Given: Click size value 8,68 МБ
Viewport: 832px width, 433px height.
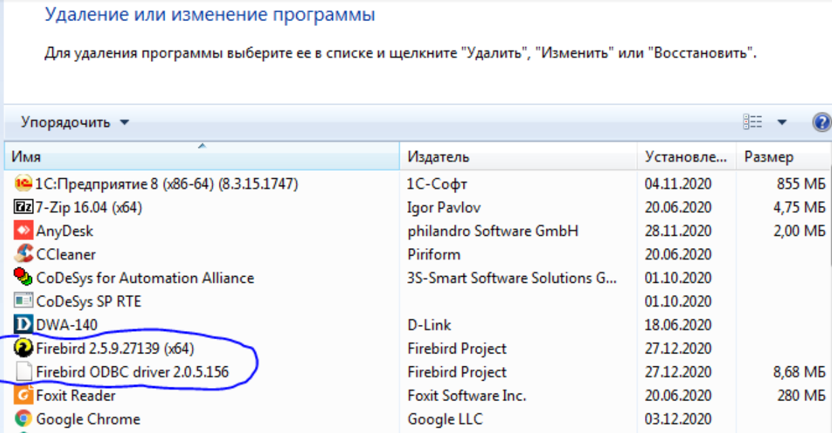Looking at the screenshot, I should 799,372.
